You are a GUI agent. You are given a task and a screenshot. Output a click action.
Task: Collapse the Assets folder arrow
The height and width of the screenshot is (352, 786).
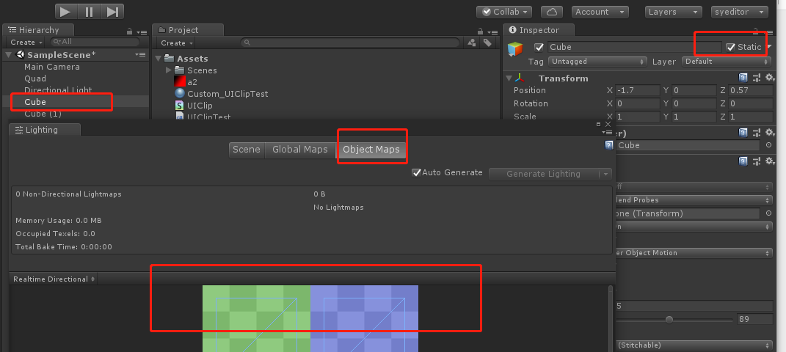(x=159, y=59)
